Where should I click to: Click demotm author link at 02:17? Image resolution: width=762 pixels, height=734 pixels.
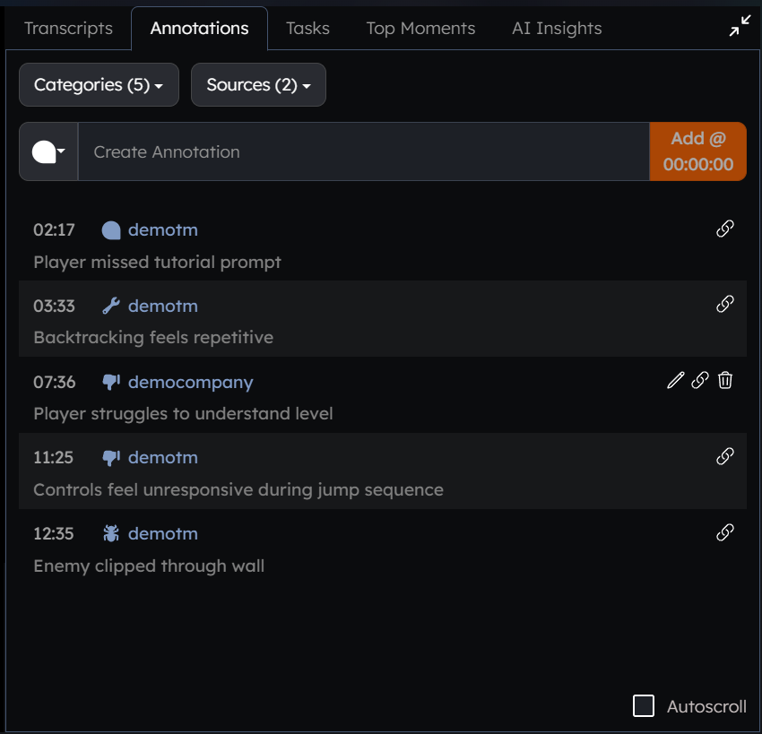tap(163, 230)
